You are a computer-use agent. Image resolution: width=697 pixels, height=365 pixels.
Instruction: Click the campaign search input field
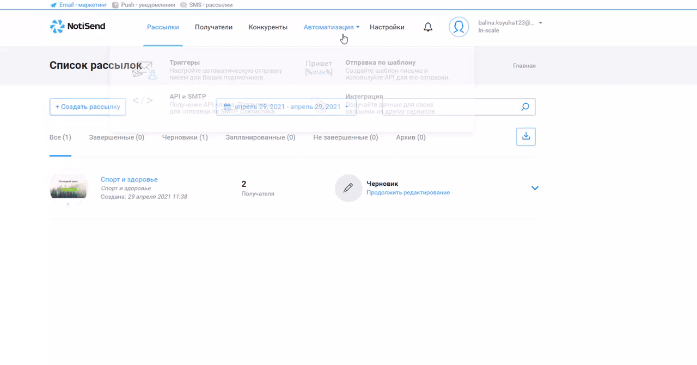tap(458, 107)
